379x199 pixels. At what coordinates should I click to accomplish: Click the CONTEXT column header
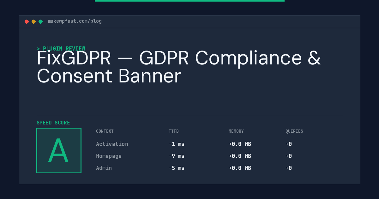[x=105, y=131]
